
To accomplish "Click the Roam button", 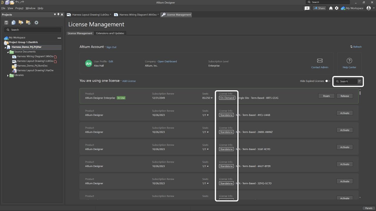I will point(326,96).
